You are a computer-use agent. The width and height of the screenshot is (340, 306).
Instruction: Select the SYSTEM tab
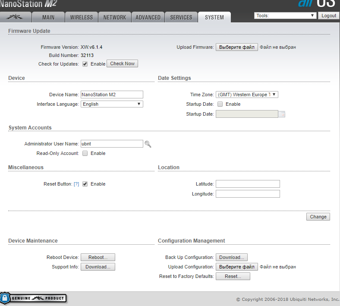click(214, 17)
